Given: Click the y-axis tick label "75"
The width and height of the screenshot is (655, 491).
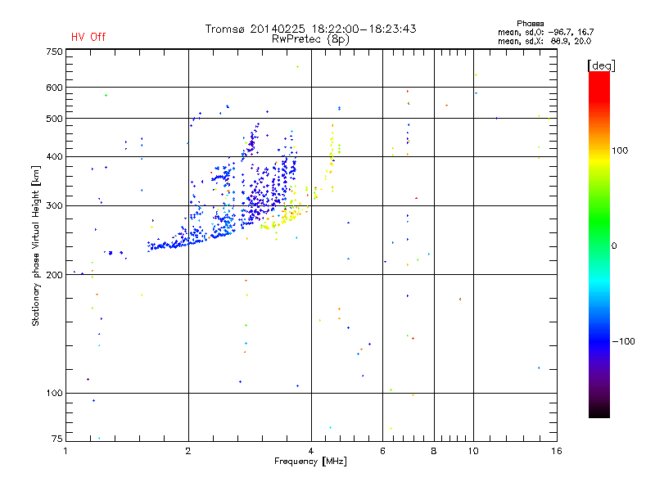Looking at the screenshot, I should click(x=56, y=439).
